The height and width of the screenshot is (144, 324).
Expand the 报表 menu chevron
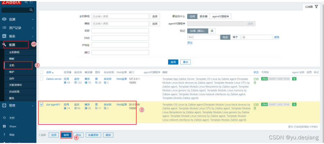tap(33, 36)
